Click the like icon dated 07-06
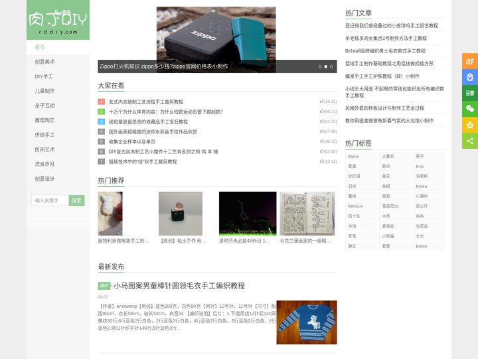The image size is (478, 359). pos(321,132)
